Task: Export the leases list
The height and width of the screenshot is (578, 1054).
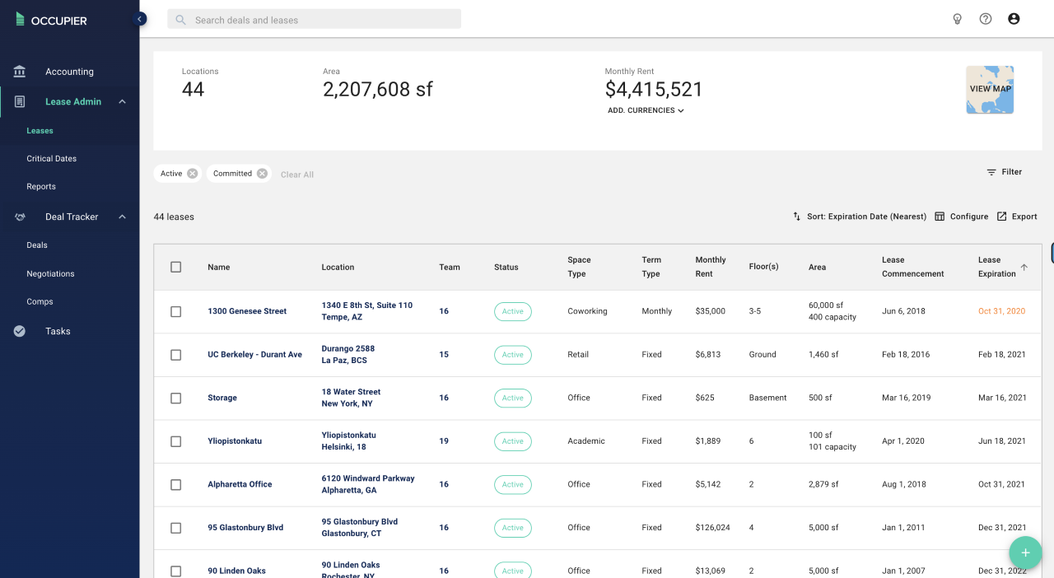Action: (1017, 217)
